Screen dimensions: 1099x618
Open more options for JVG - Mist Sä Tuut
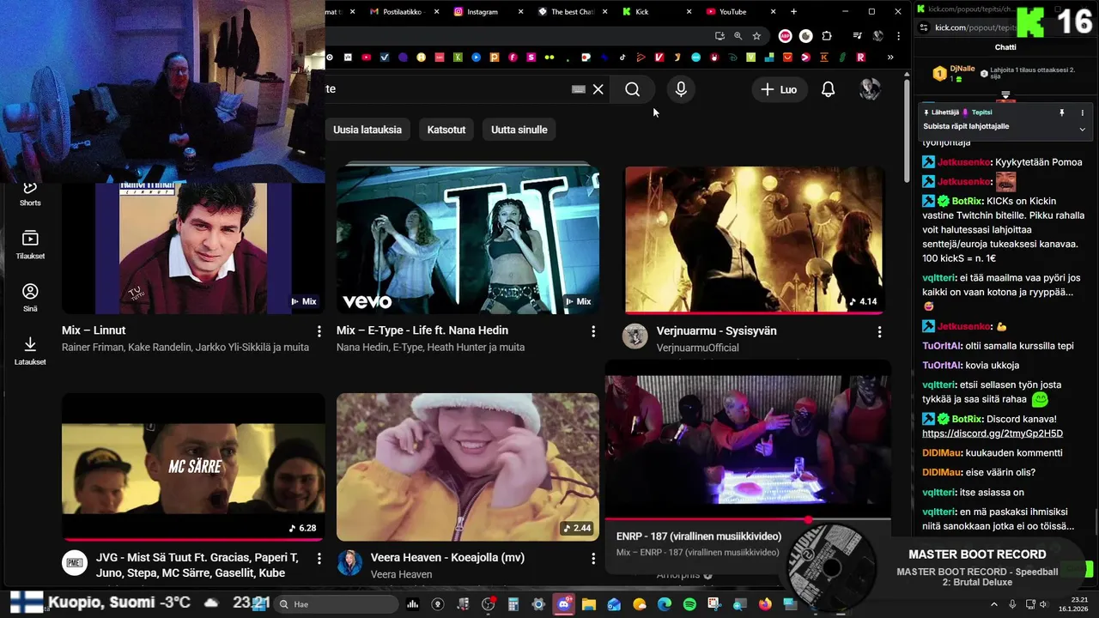point(319,559)
